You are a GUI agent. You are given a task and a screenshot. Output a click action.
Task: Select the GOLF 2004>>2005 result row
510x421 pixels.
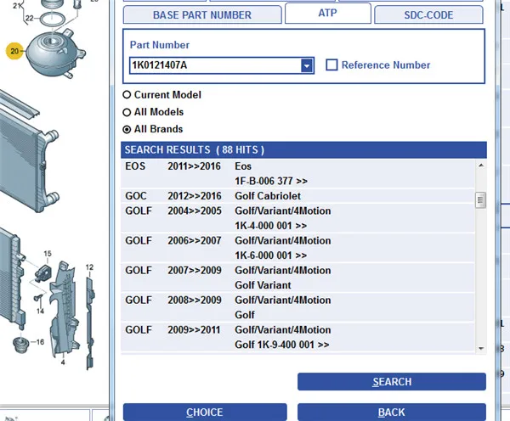297,218
